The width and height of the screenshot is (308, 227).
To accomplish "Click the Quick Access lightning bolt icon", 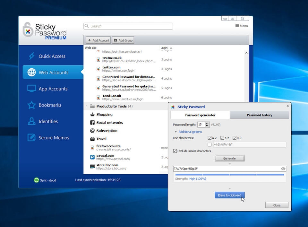I will [x=31, y=56].
